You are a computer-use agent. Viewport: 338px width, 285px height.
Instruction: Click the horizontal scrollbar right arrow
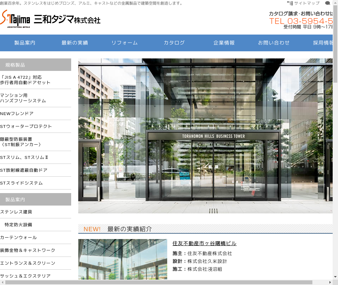point(330,282)
